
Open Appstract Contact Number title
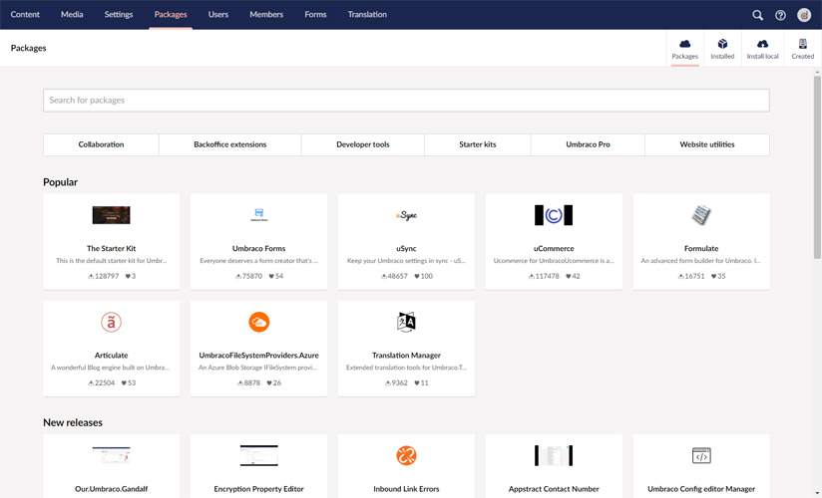[x=554, y=489]
